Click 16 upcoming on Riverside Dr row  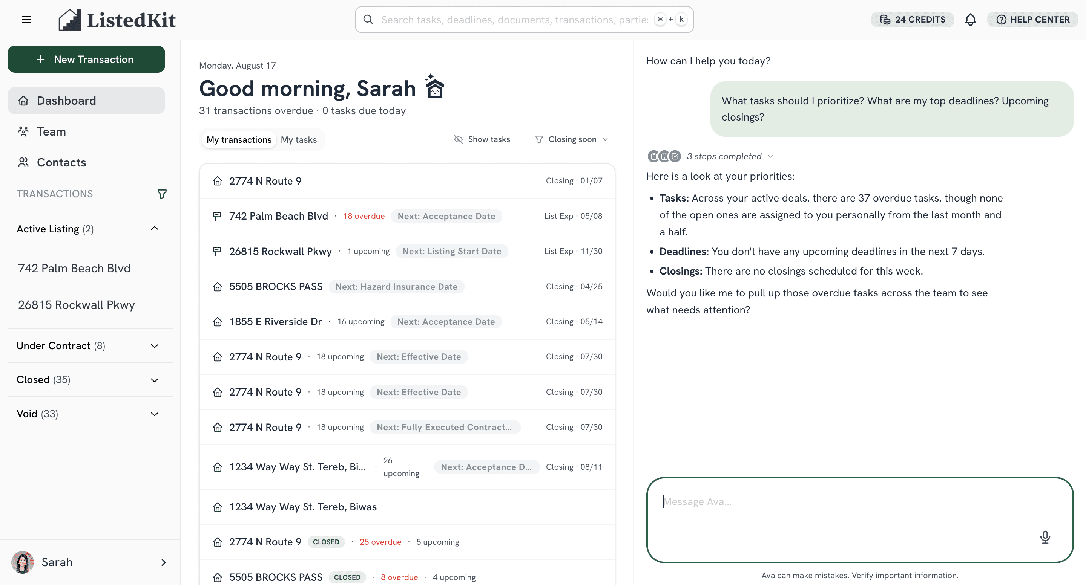coord(360,322)
